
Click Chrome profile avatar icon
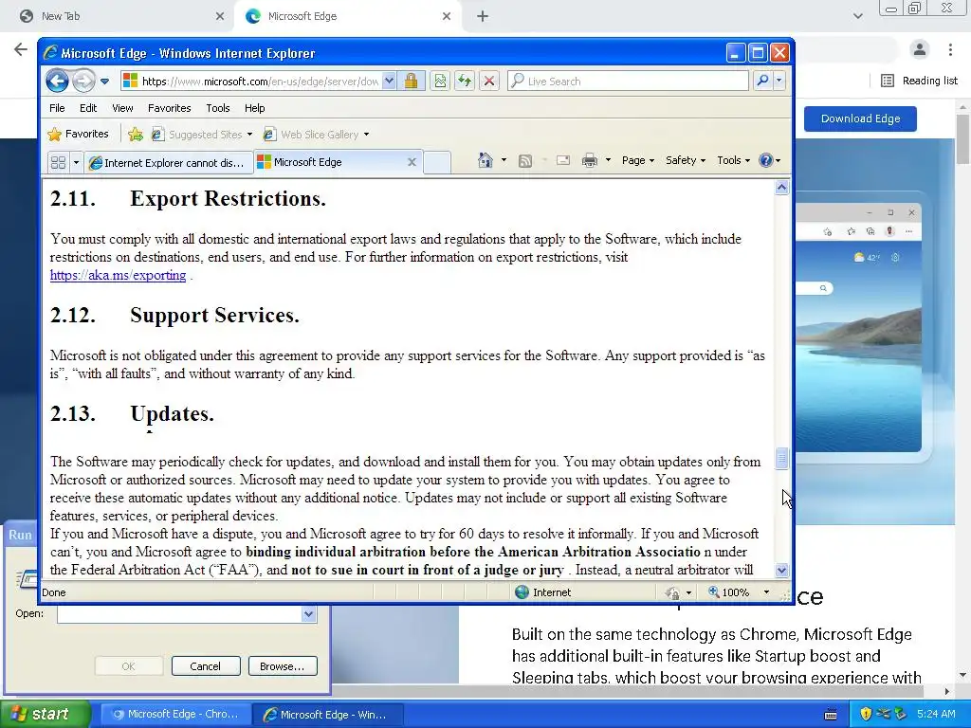point(920,49)
